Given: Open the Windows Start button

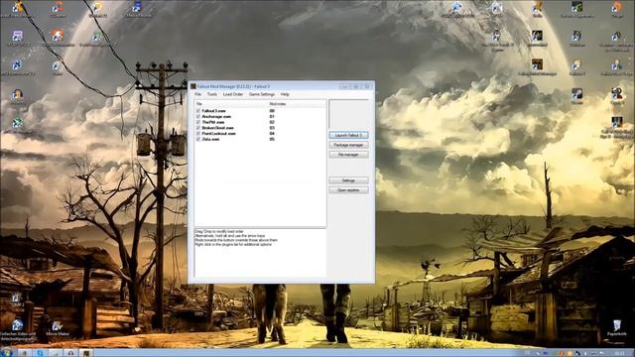Looking at the screenshot, I should coord(7,353).
